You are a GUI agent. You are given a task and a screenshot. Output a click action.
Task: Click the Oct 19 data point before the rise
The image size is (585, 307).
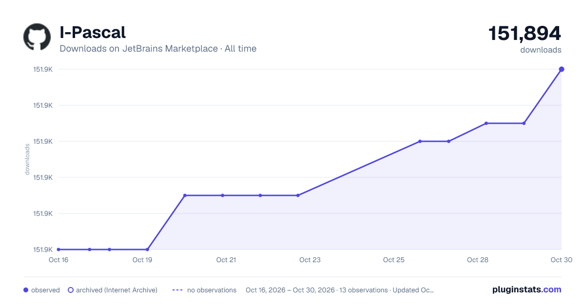[147, 249]
